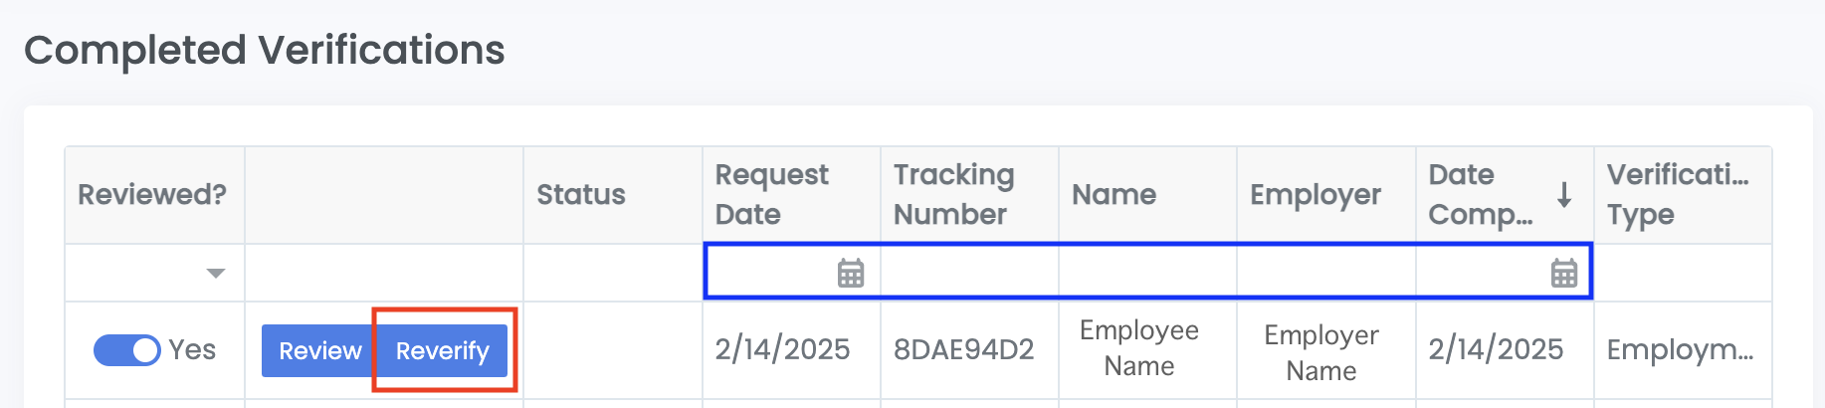Sort by the Status column header
This screenshot has width=1825, height=408.
pos(581,194)
